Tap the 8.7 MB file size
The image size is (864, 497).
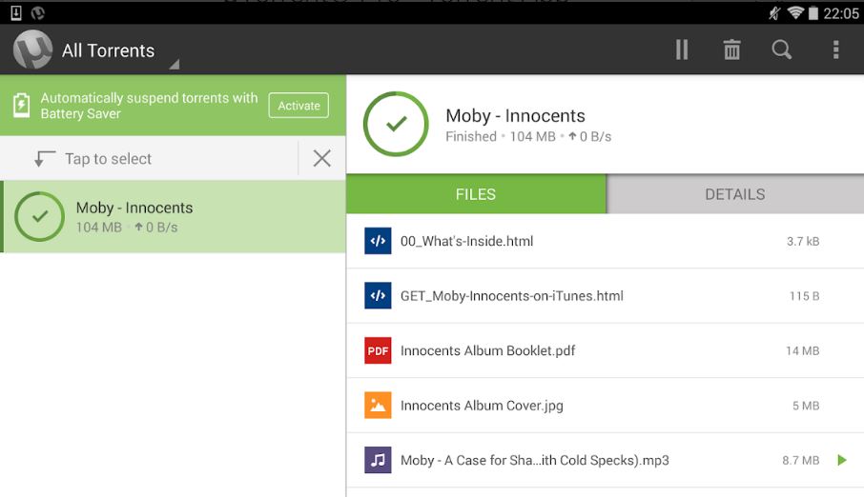pos(801,460)
